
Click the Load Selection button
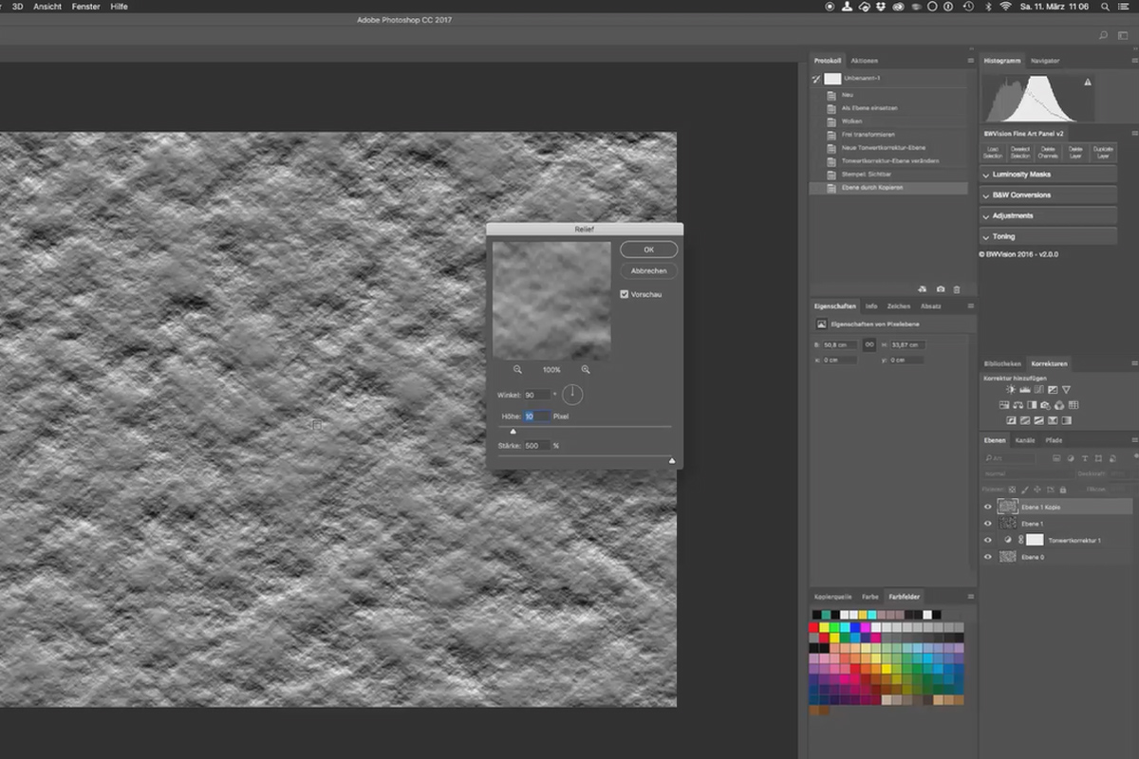click(993, 152)
